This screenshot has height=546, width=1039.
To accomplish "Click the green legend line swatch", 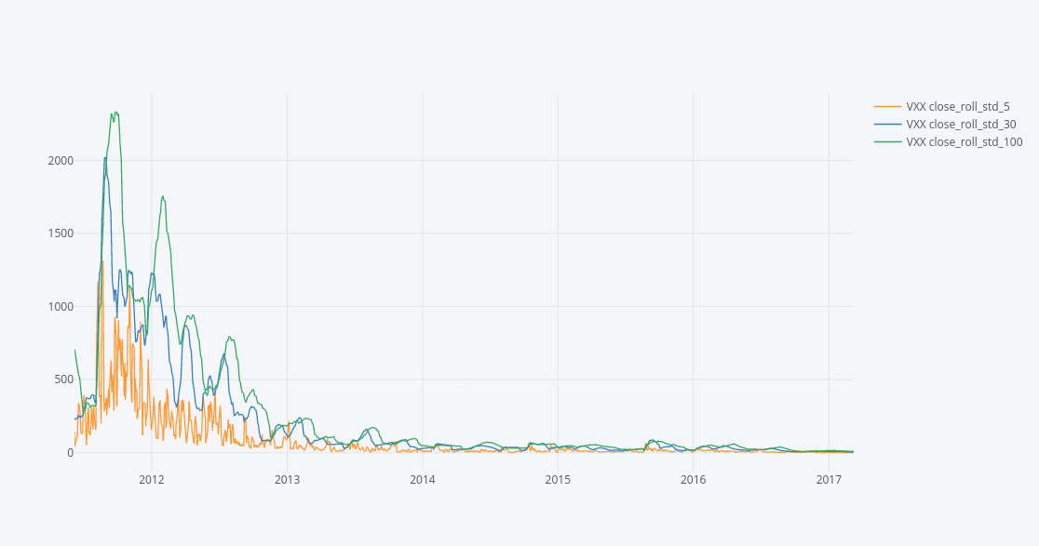I will [x=888, y=141].
